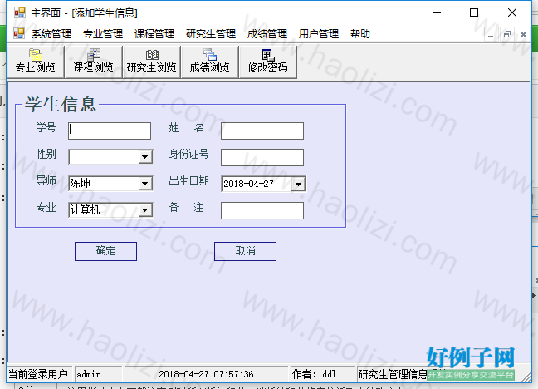Viewport: 538px width, 389px height.
Task: Open the 修改密码 toolbar icon
Action: (x=267, y=62)
